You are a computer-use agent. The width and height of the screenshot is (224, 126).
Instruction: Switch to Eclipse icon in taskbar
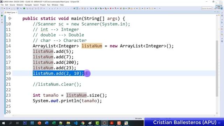(x=104, y=123)
